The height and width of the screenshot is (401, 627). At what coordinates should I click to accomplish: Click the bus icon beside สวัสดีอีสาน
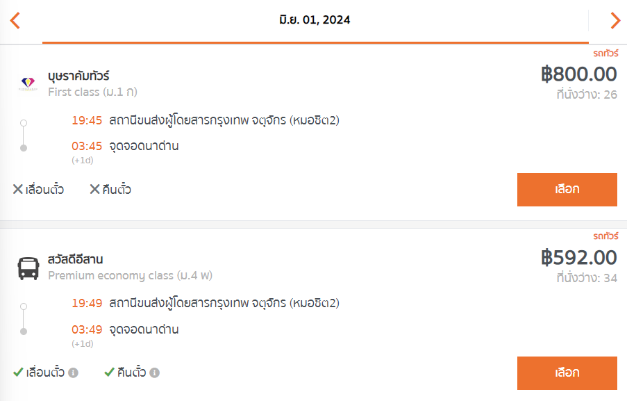point(28,268)
